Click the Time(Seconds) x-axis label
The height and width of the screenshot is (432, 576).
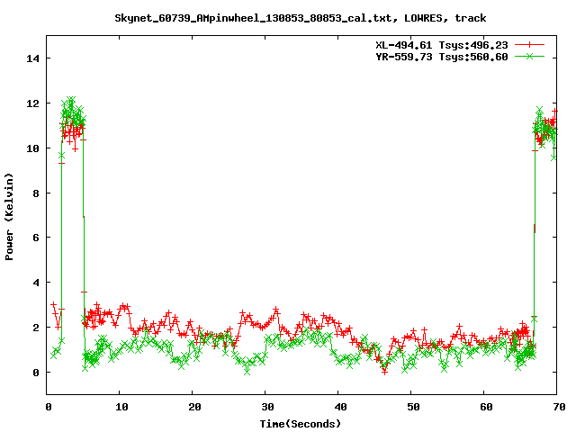301,424
